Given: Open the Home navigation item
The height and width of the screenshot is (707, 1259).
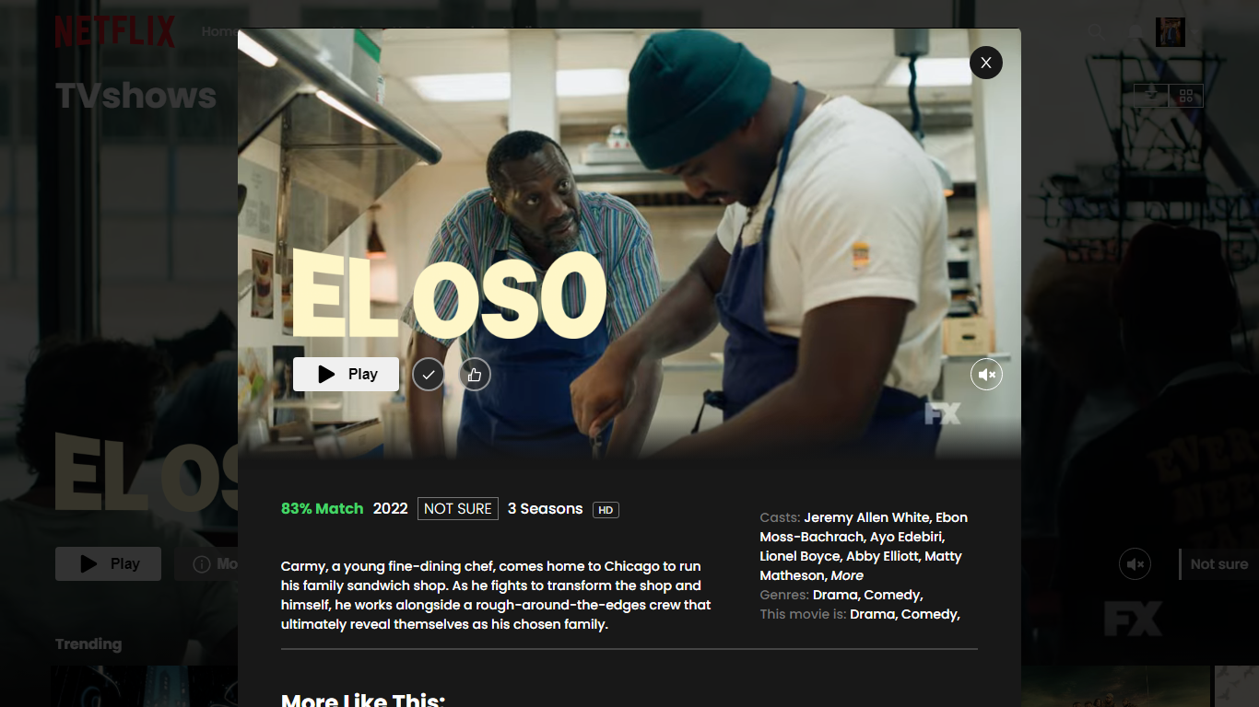Looking at the screenshot, I should (x=218, y=31).
